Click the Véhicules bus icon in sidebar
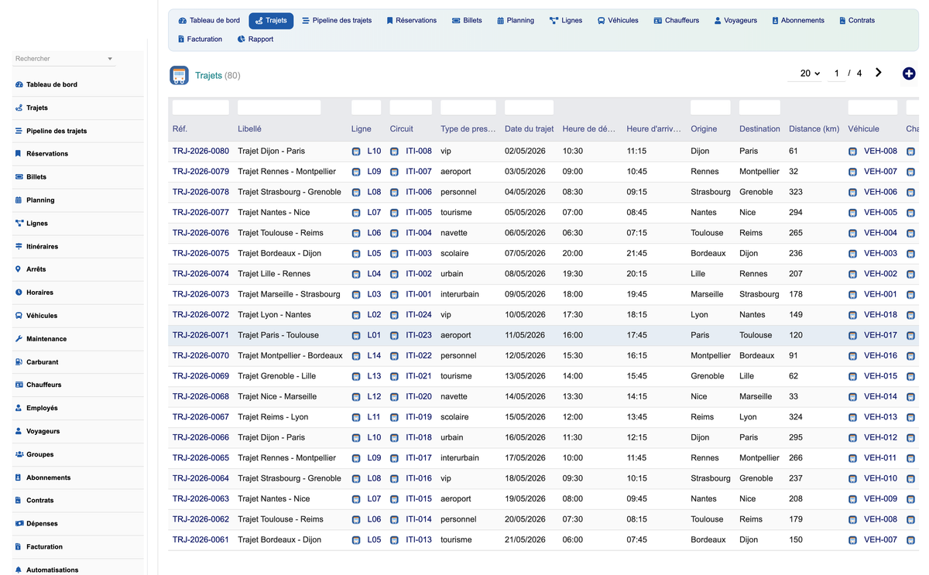Viewport: 929px width, 575px height. tap(19, 316)
